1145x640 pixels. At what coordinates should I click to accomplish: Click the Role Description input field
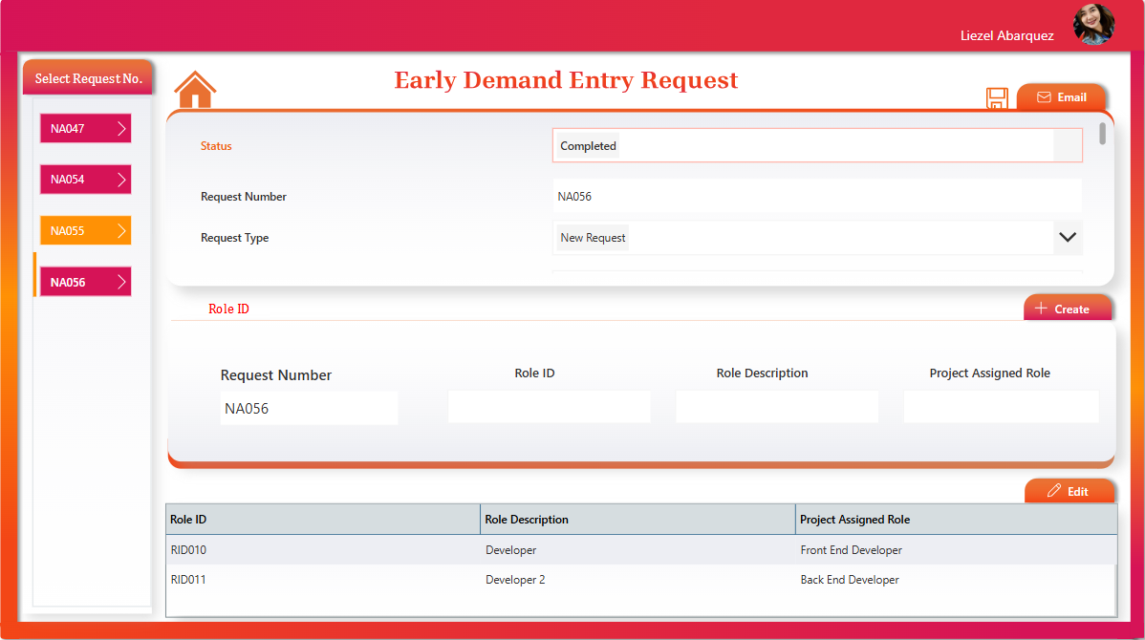pyautogui.click(x=776, y=407)
